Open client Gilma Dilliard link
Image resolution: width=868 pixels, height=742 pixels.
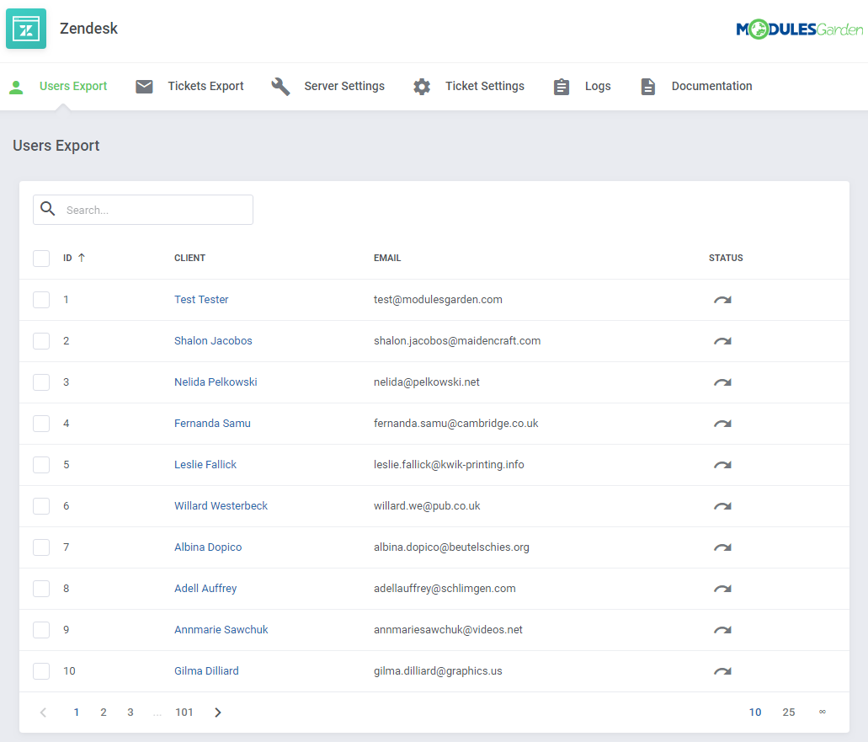[x=206, y=670]
